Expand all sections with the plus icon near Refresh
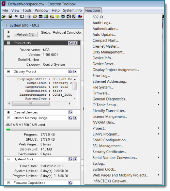 pos(9,32)
